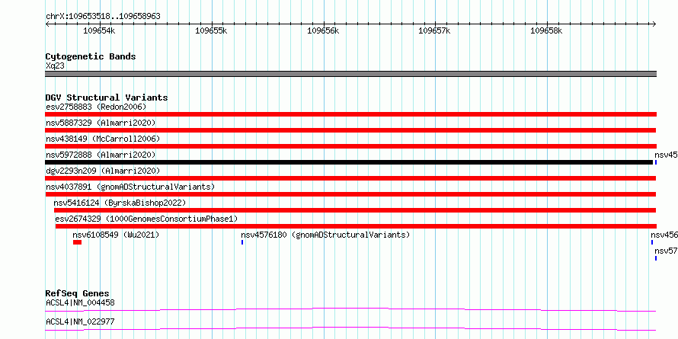Click the red bar under esv2674329
The image size is (678, 339).
(x=356, y=226)
